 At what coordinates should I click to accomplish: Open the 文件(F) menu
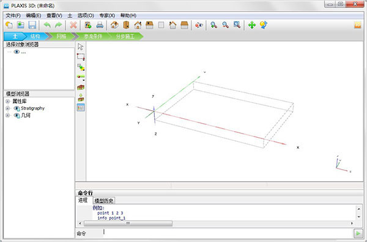[x=13, y=15]
